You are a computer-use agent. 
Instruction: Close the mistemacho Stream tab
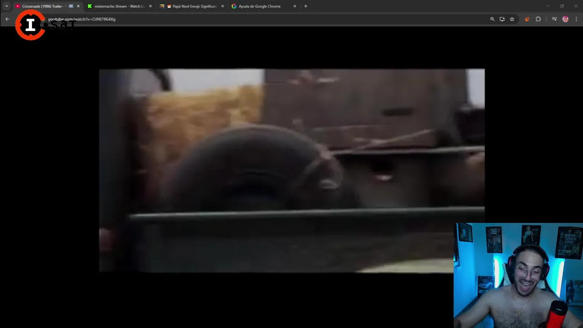tap(150, 6)
